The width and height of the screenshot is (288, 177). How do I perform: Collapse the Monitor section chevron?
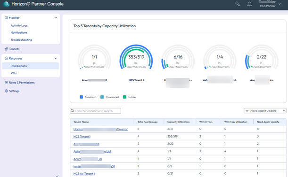click(x=56, y=18)
